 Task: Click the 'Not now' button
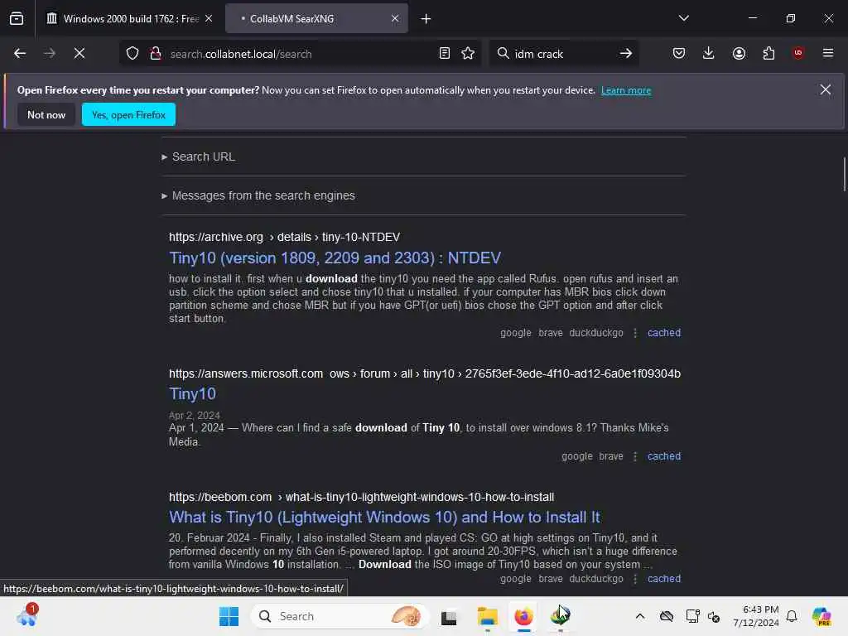tap(46, 114)
